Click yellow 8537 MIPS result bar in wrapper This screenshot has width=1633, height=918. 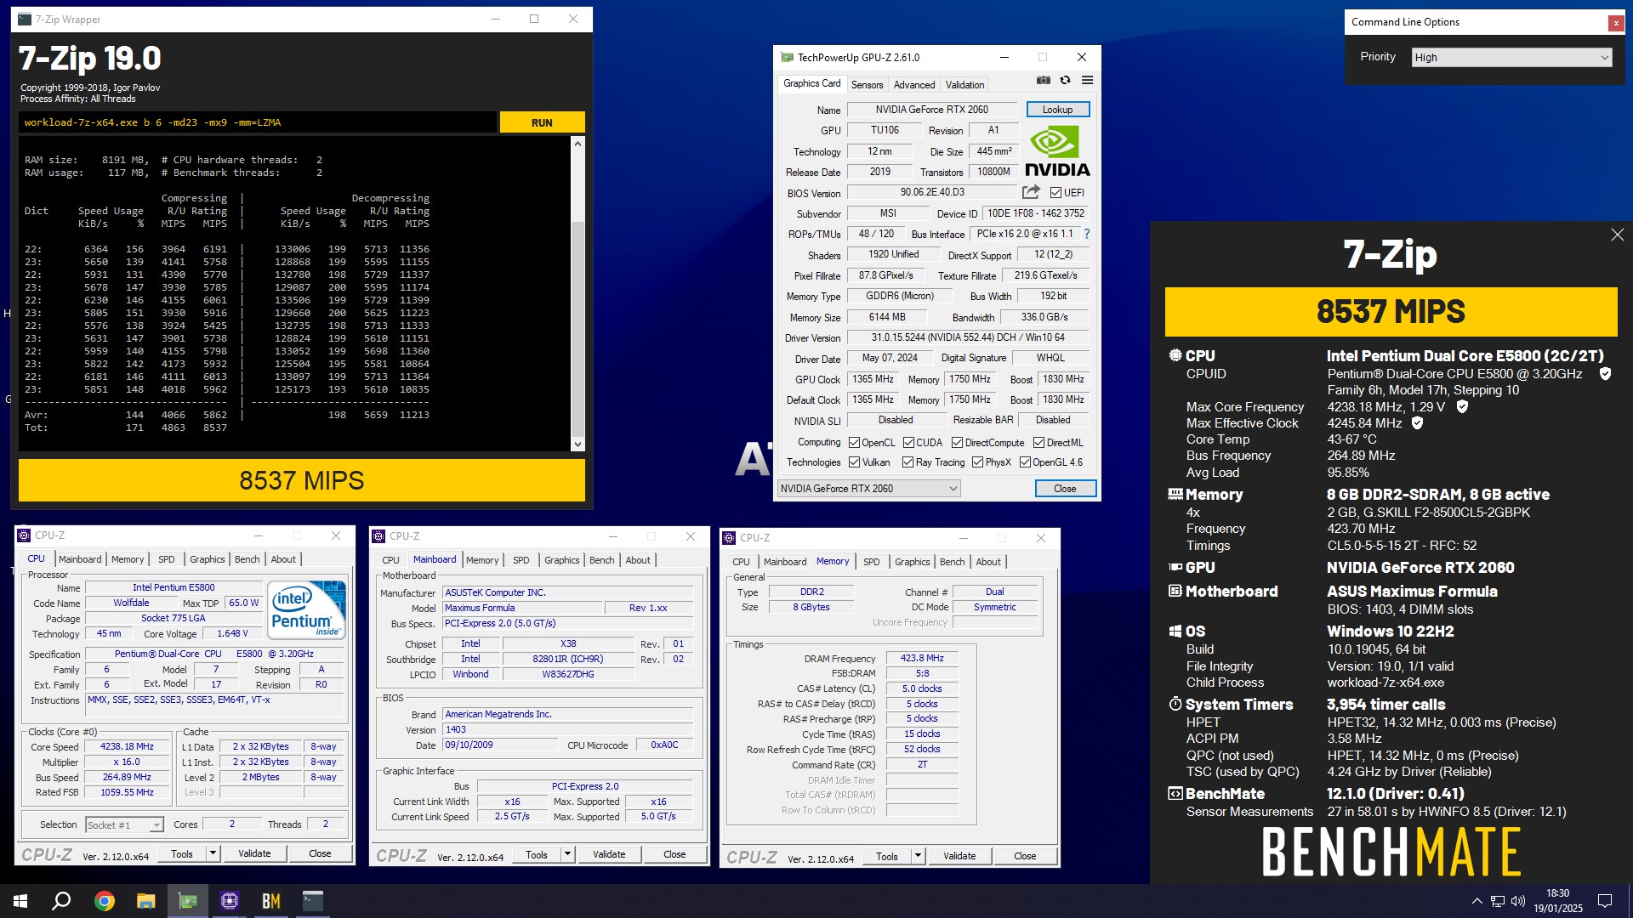coord(301,480)
